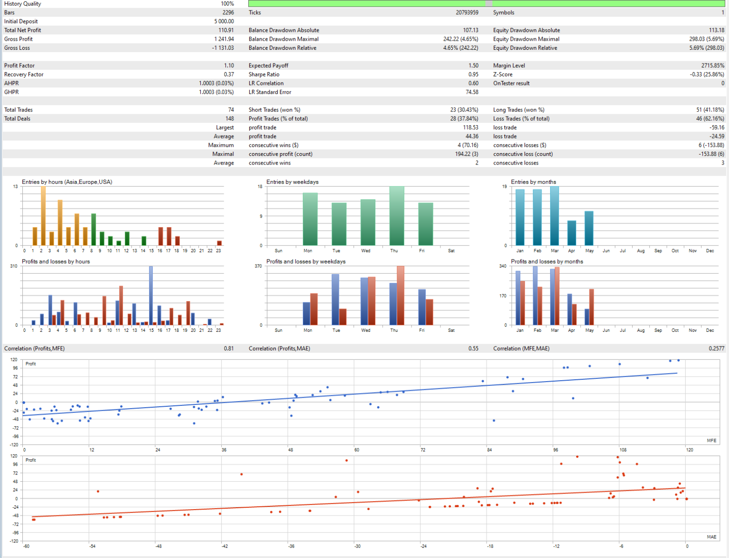Viewport: 729px width, 558px height.
Task: Click the Apr bar in Entries by months
Action: tap(571, 233)
